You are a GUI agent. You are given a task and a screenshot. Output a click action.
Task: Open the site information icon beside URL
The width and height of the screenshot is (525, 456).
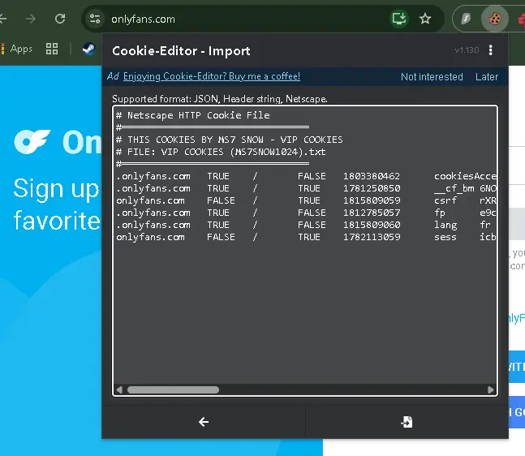pyautogui.click(x=95, y=19)
